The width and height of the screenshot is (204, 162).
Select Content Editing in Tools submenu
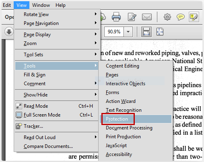(x=136, y=66)
